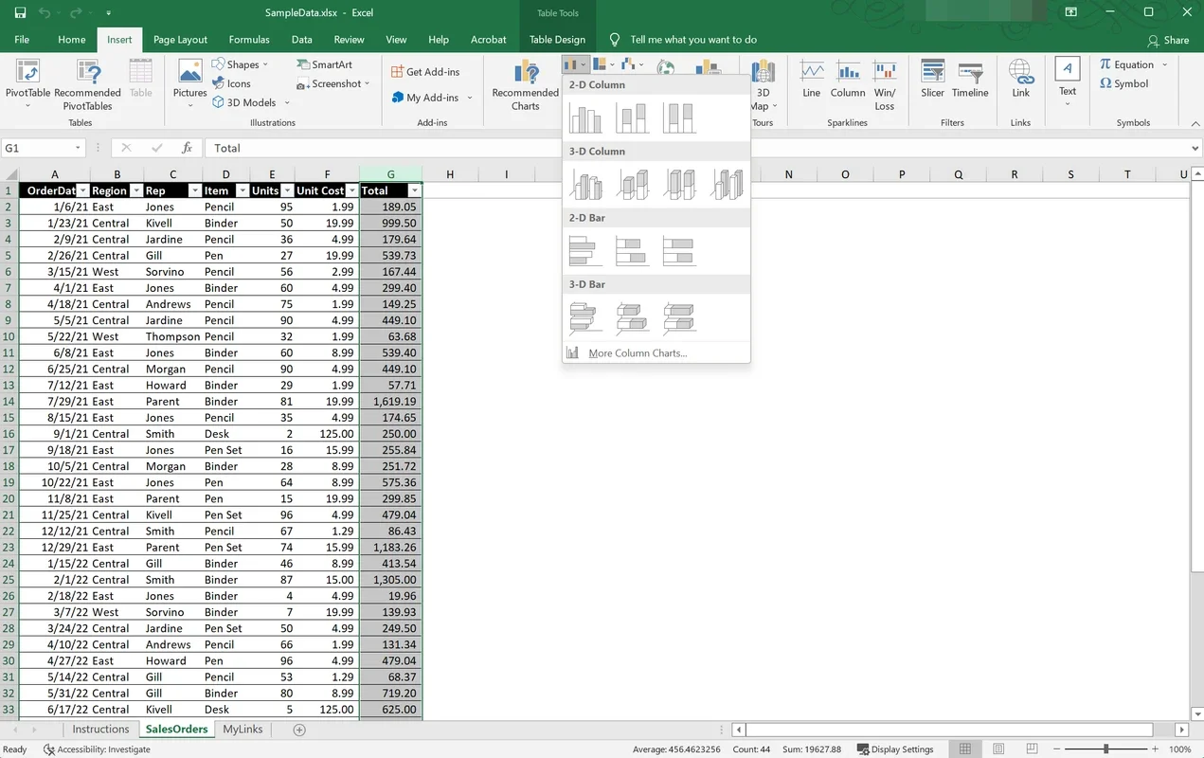Image resolution: width=1204 pixels, height=758 pixels.
Task: Open the Table Design tab
Action: click(557, 40)
